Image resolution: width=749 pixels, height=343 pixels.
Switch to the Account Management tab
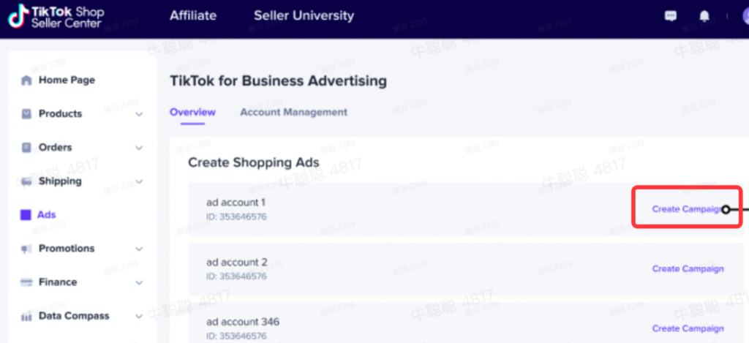coord(293,113)
